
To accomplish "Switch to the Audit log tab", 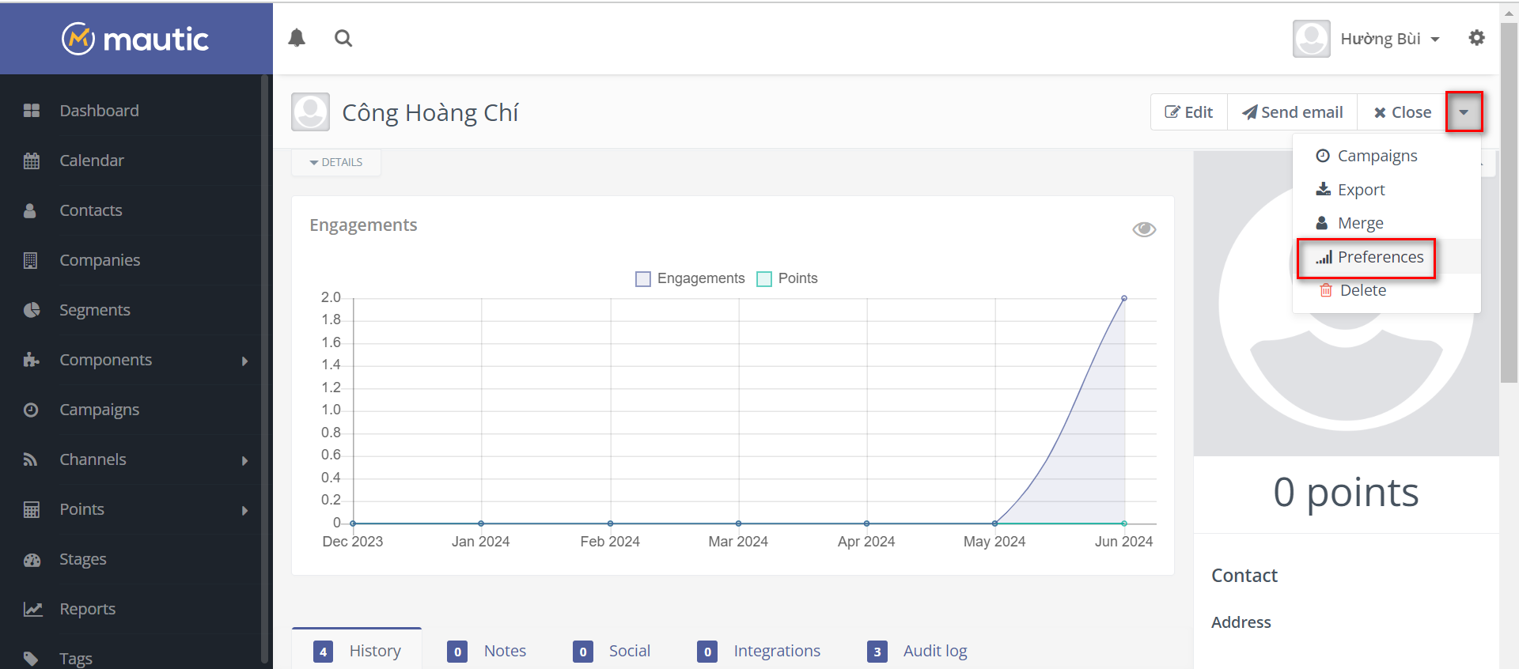I will (x=934, y=651).
